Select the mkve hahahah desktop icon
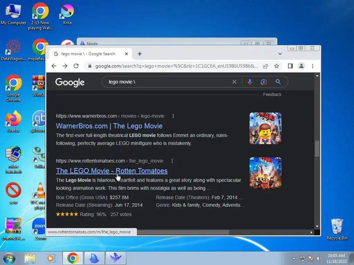The width and height of the screenshot is (354, 265). (x=13, y=160)
